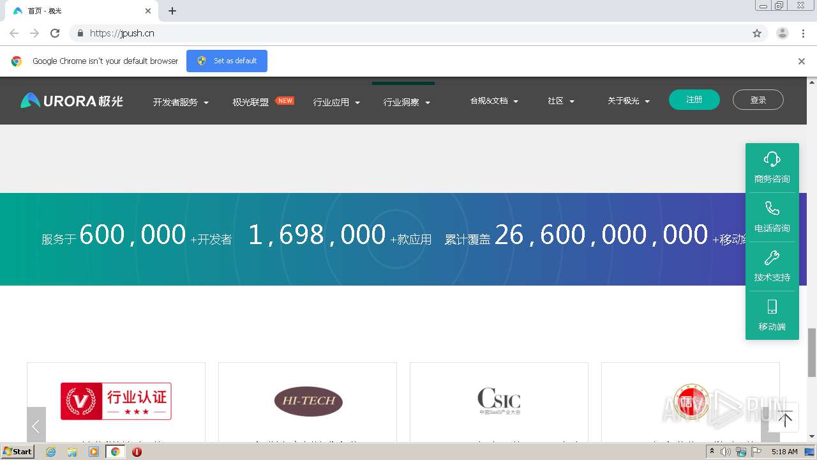Dismiss default browser notification bar

click(x=802, y=61)
